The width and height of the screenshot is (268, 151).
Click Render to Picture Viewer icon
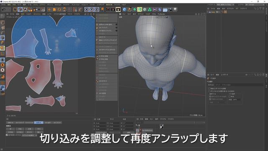pos(113,10)
